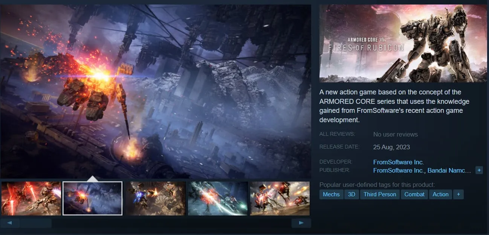Screen dimensions: 489x235
Task: Select the 3D tag
Action: click(x=351, y=194)
